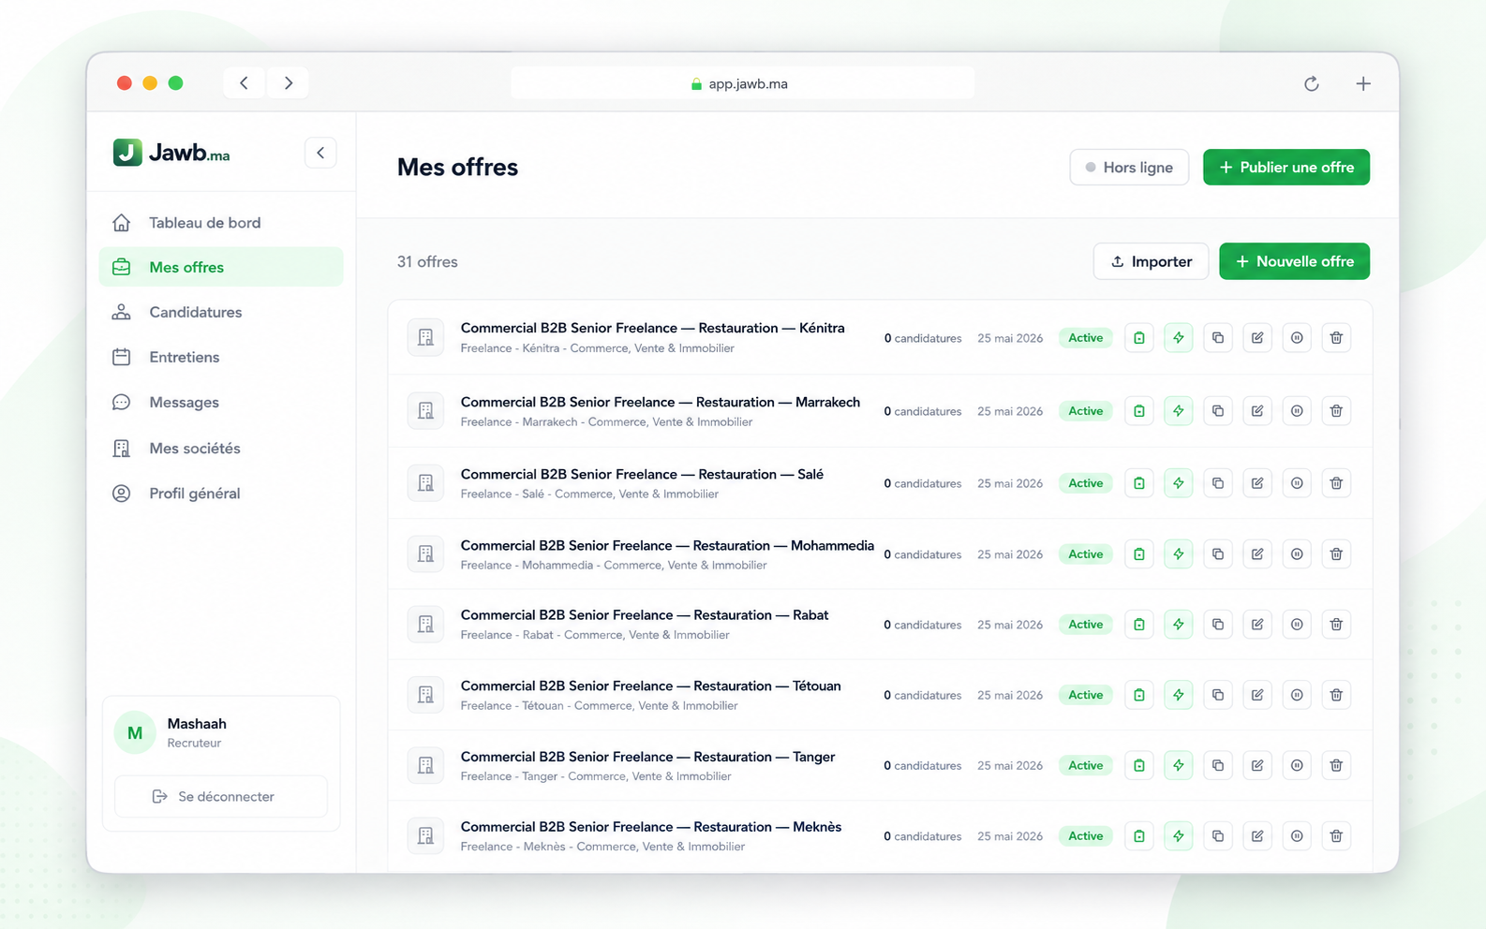Open Mes sociétés in sidebar
This screenshot has height=929, width=1486.
pyautogui.click(x=221, y=449)
